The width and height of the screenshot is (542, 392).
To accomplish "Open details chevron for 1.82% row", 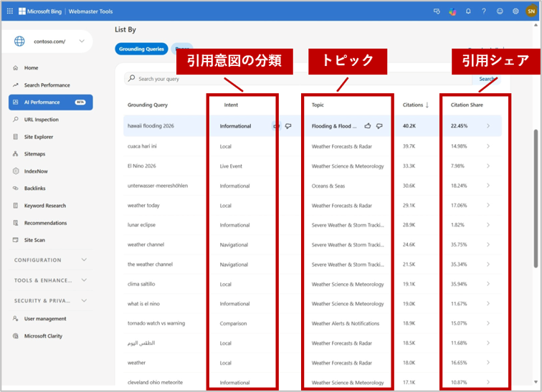I will pos(488,224).
